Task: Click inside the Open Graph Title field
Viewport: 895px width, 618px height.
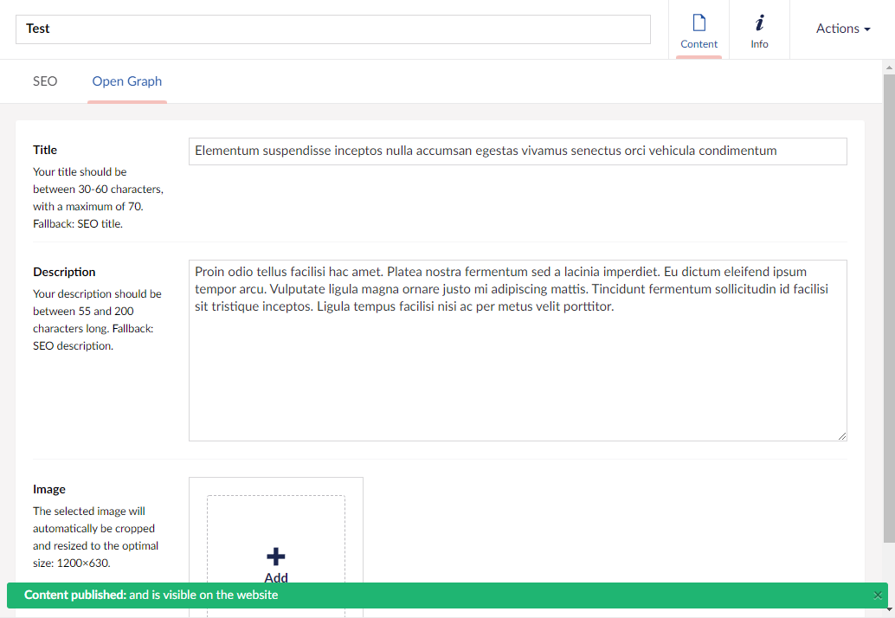Action: point(517,151)
